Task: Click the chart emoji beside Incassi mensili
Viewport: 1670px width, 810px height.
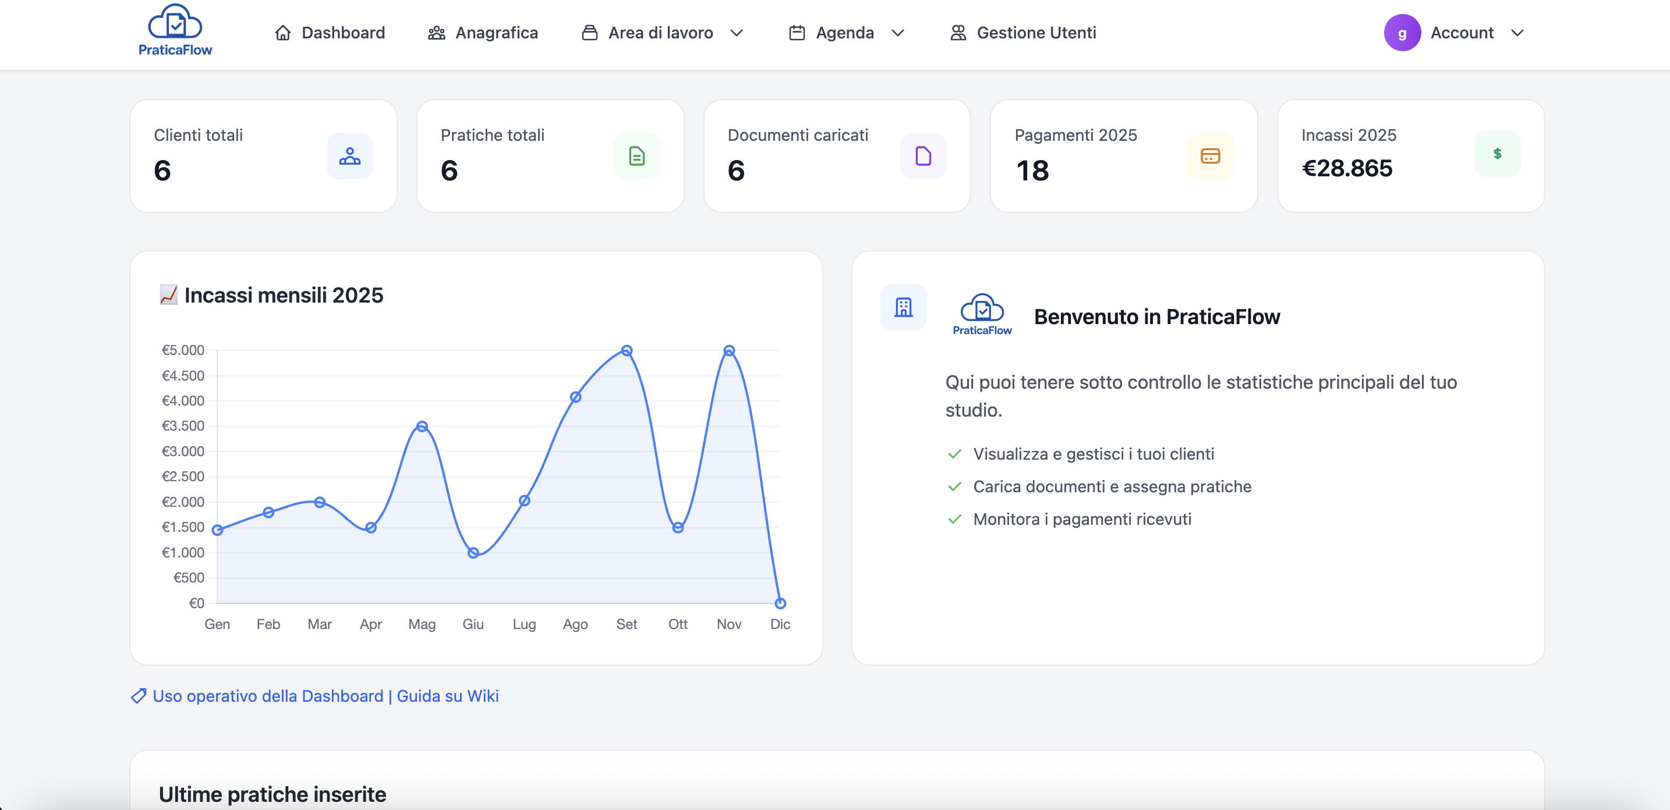Action: (168, 295)
